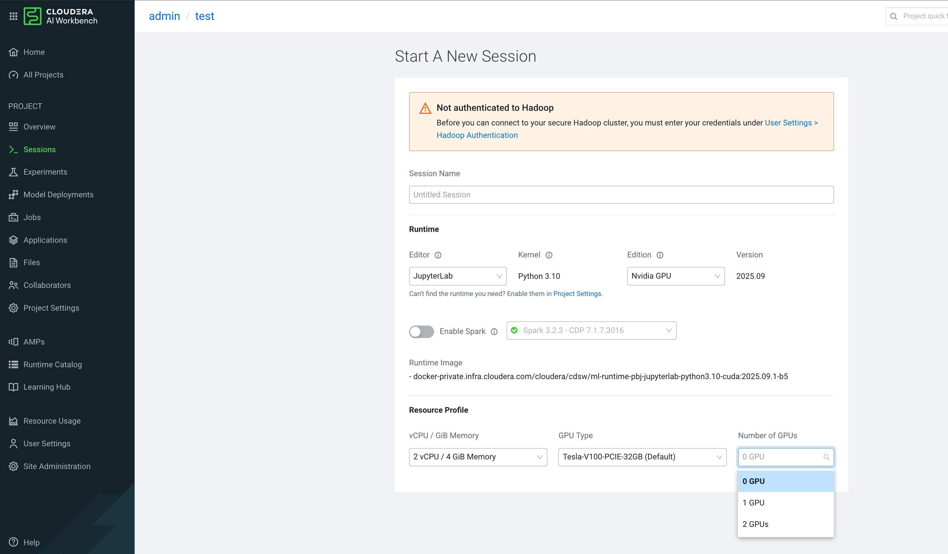This screenshot has height=554, width=948.
Task: Click the Edition info icon
Action: 660,255
